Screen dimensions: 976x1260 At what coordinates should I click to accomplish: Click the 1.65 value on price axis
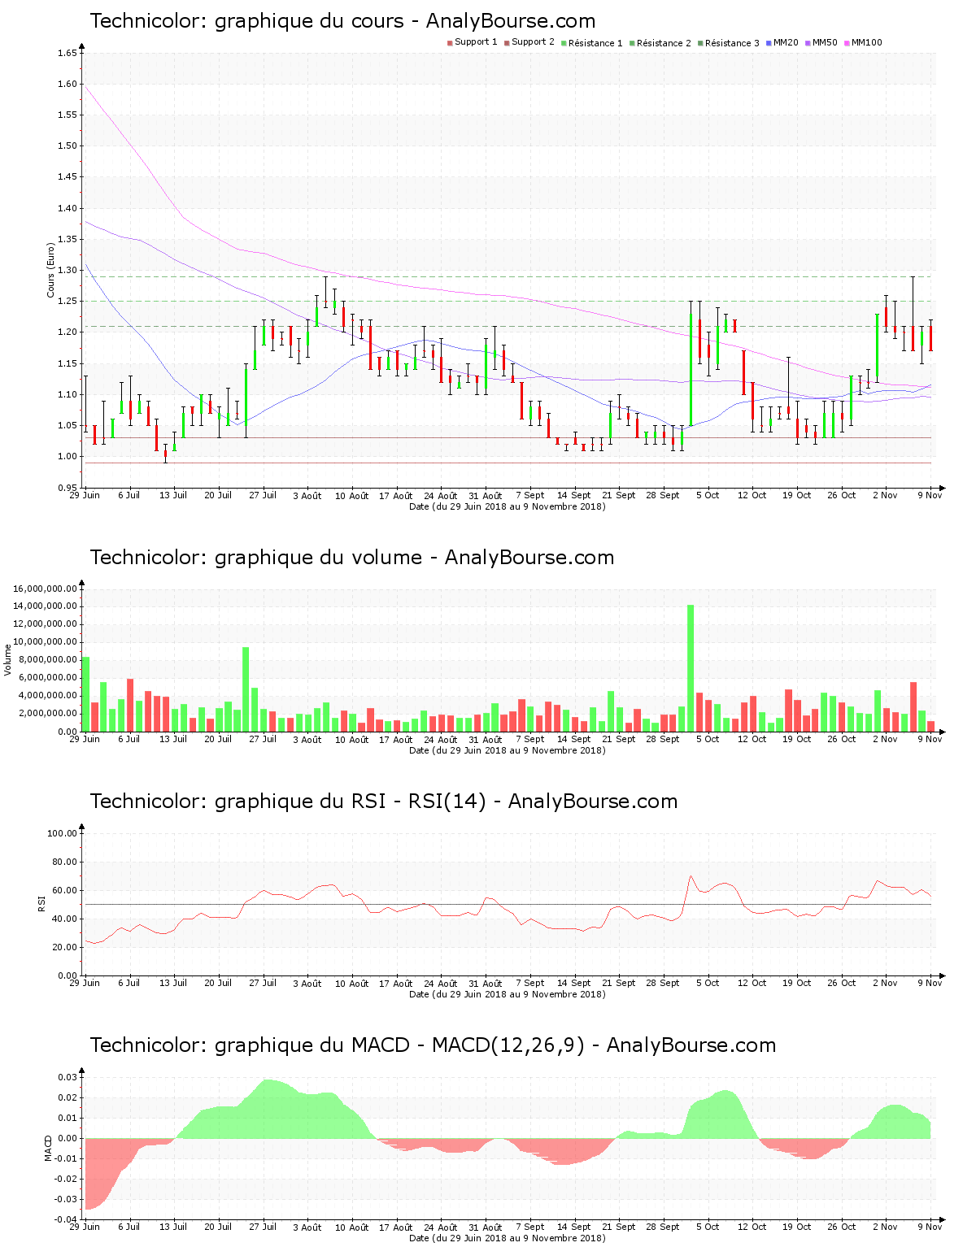coord(68,53)
